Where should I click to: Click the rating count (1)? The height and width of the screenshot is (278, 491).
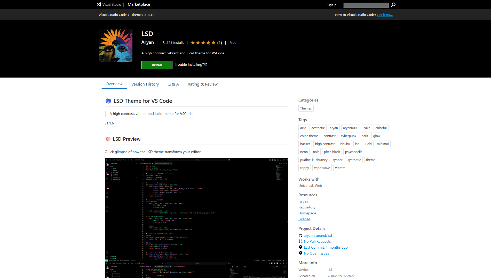[219, 43]
